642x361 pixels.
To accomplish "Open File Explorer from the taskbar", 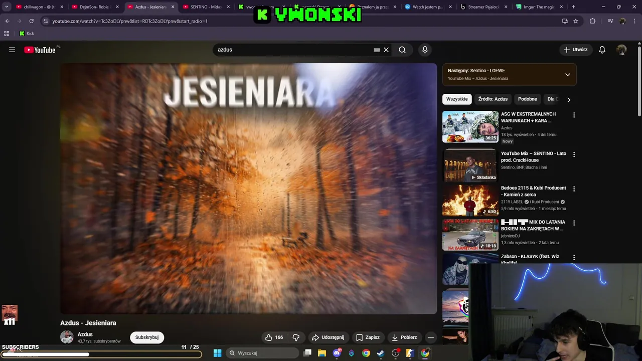I will [322, 353].
